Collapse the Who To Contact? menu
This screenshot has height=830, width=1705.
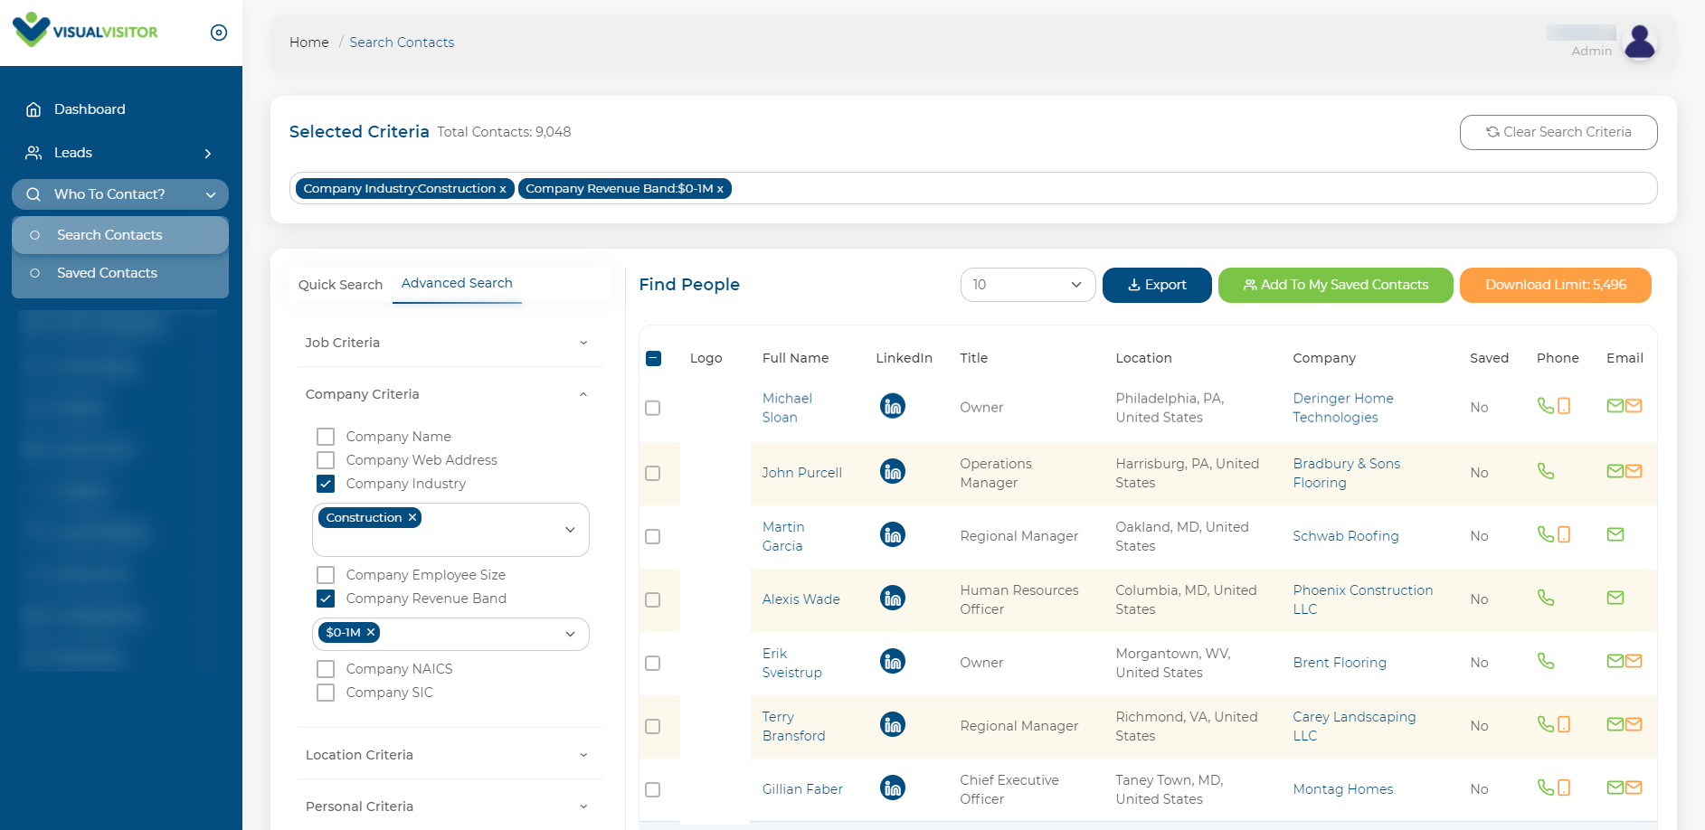point(120,194)
